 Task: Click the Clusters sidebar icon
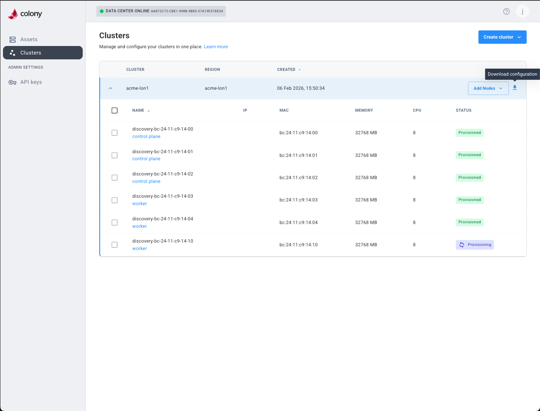13,52
